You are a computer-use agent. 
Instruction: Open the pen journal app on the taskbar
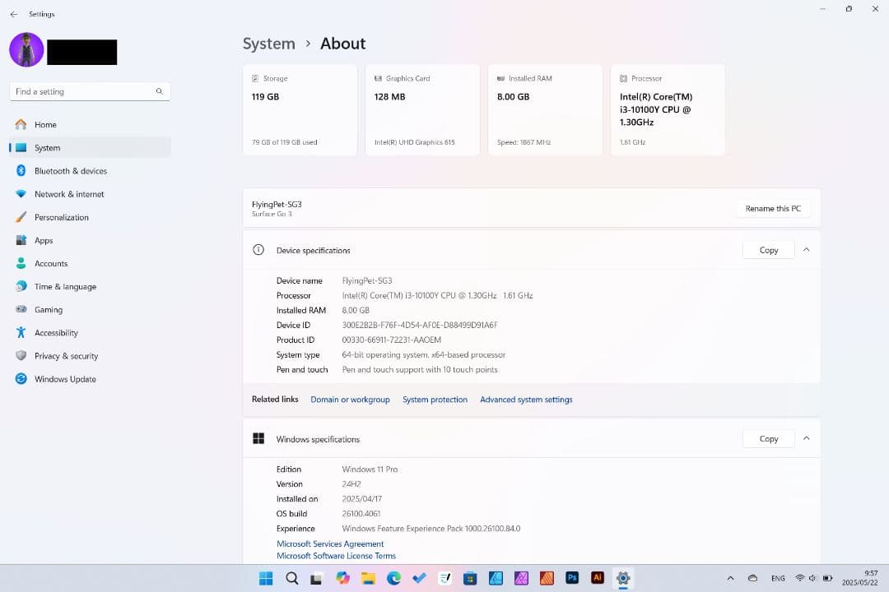pyautogui.click(x=445, y=578)
